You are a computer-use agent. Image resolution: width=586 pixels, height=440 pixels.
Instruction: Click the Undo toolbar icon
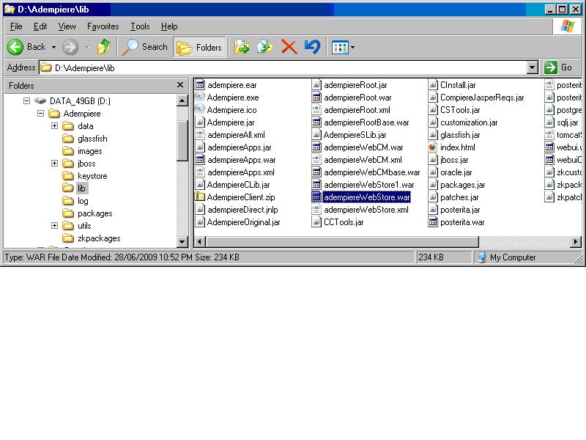[x=312, y=47]
